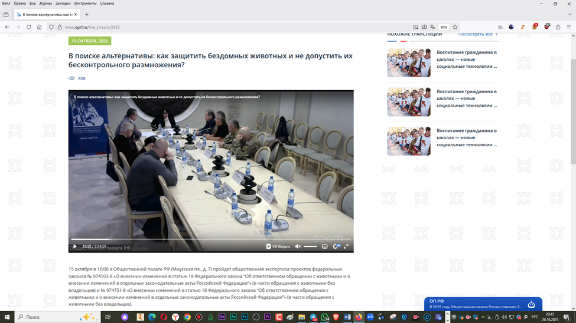This screenshot has width=576, height=323.
Task: Click the URL address field
Action: point(235,27)
